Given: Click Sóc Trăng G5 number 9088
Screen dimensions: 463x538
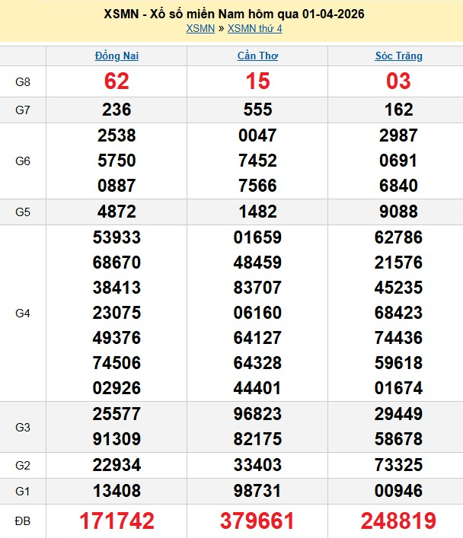Looking at the screenshot, I should pyautogui.click(x=398, y=212).
